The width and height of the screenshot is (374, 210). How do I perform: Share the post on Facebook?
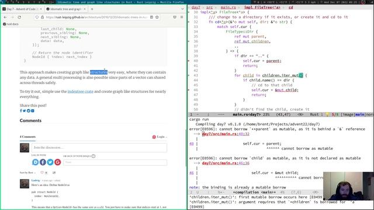(x=21, y=111)
